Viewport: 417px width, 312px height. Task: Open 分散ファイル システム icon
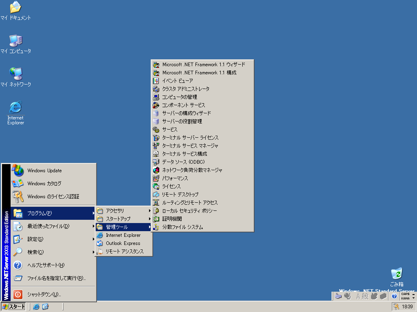(156, 227)
